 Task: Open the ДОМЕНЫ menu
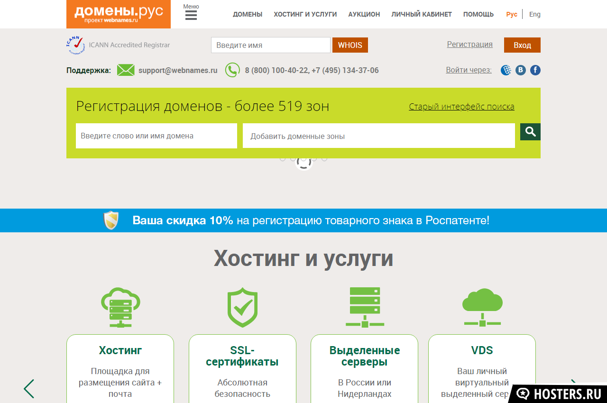coord(248,14)
